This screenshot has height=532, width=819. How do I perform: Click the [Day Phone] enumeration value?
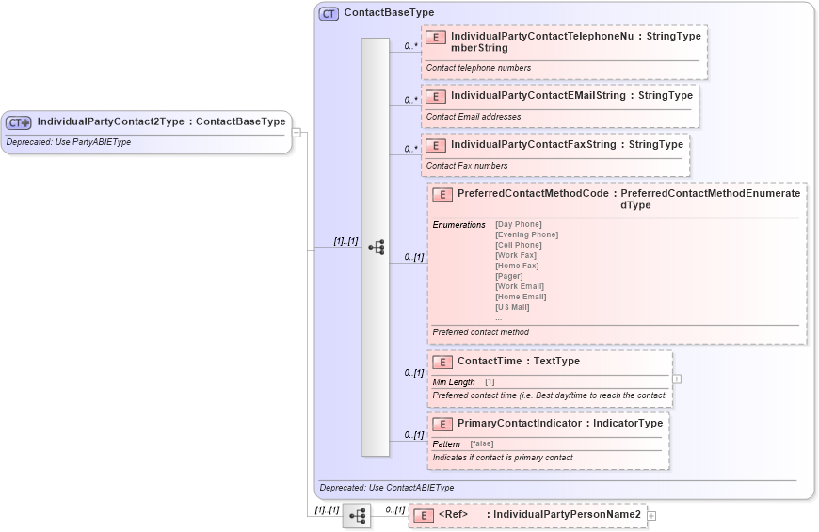coord(518,225)
